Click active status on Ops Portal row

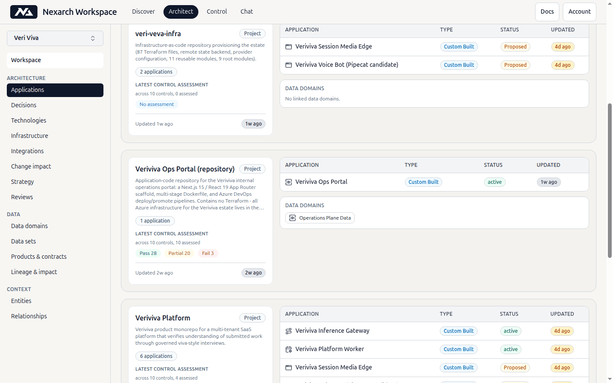click(x=495, y=183)
